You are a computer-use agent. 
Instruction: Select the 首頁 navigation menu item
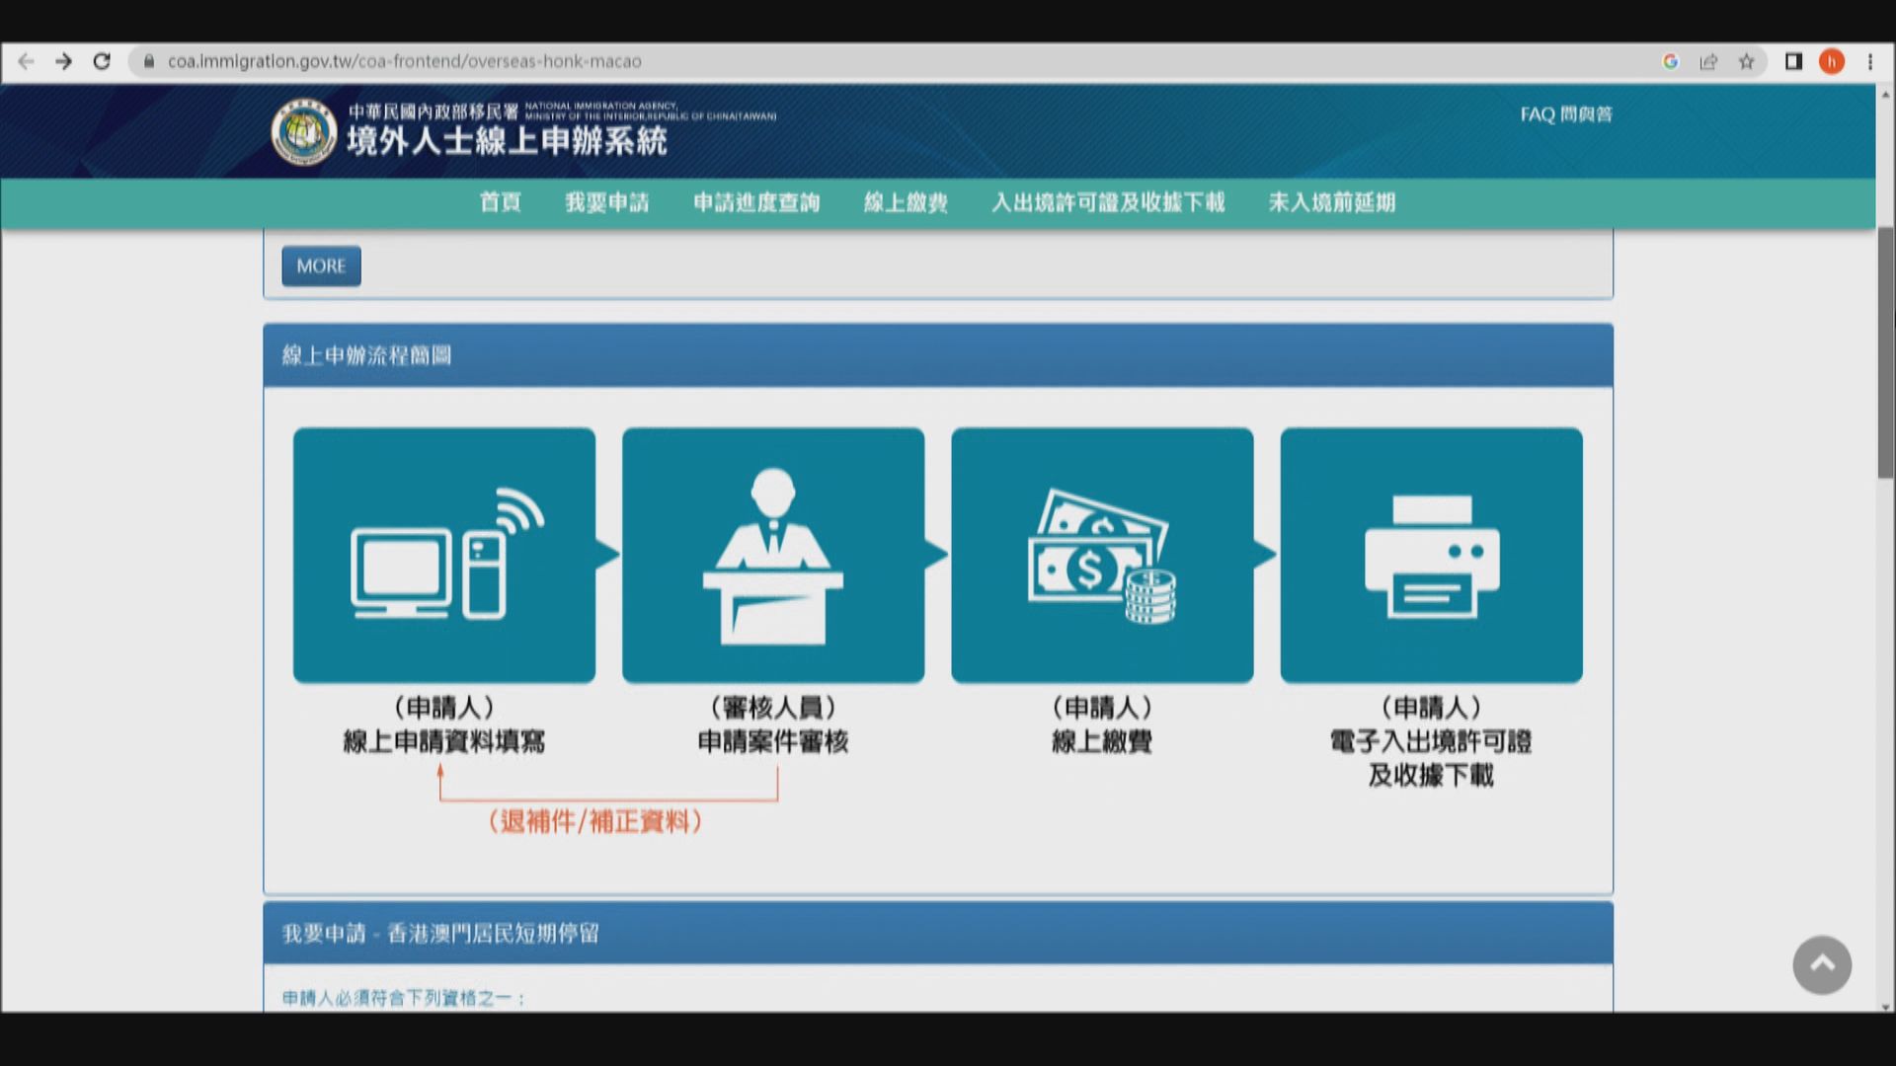(x=500, y=202)
